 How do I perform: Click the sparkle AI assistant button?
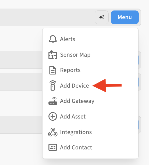pyautogui.click(x=102, y=17)
